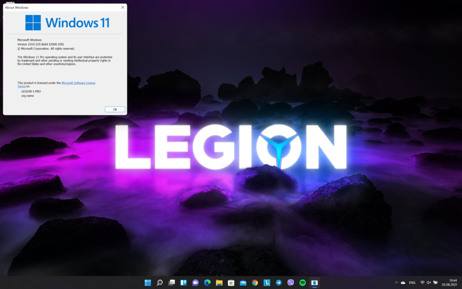Viewport: 462px width, 289px height.
Task: Close the About Windows dialog
Action: tap(122, 7)
